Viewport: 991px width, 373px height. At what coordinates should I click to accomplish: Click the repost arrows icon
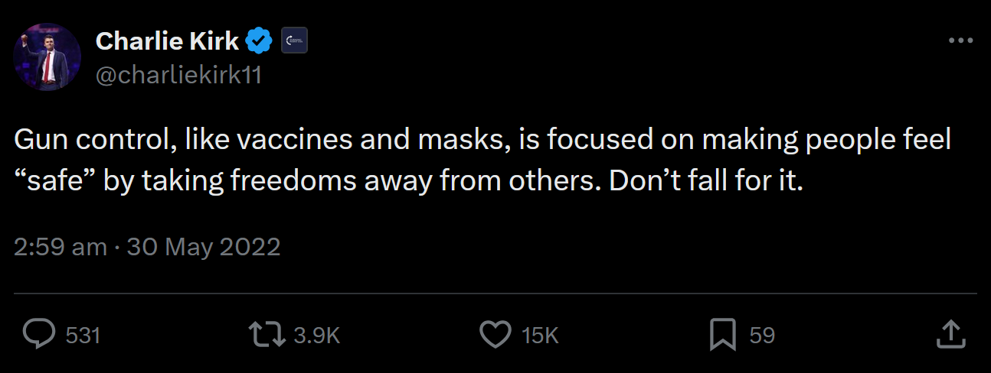tap(265, 335)
